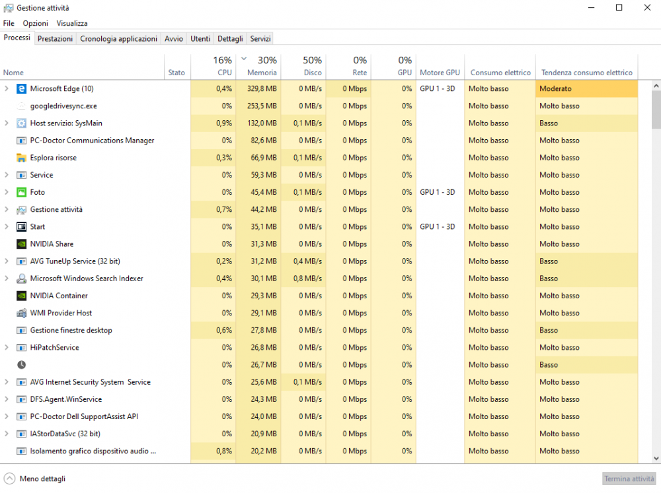Select the Foto app icon
Viewport: 661px width, 493px height.
pos(21,193)
